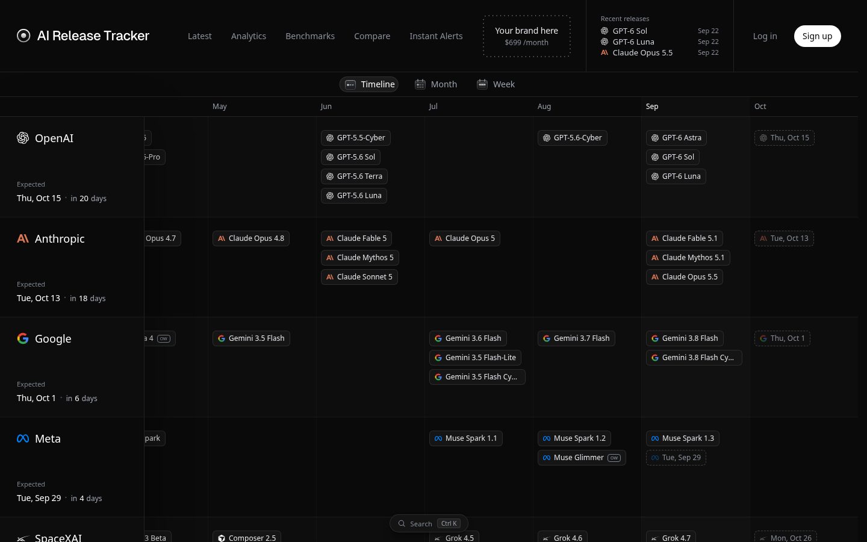Image resolution: width=867 pixels, height=542 pixels.
Task: Click the OpenAI icon on GPT-6 Astra chip
Action: [x=655, y=138]
